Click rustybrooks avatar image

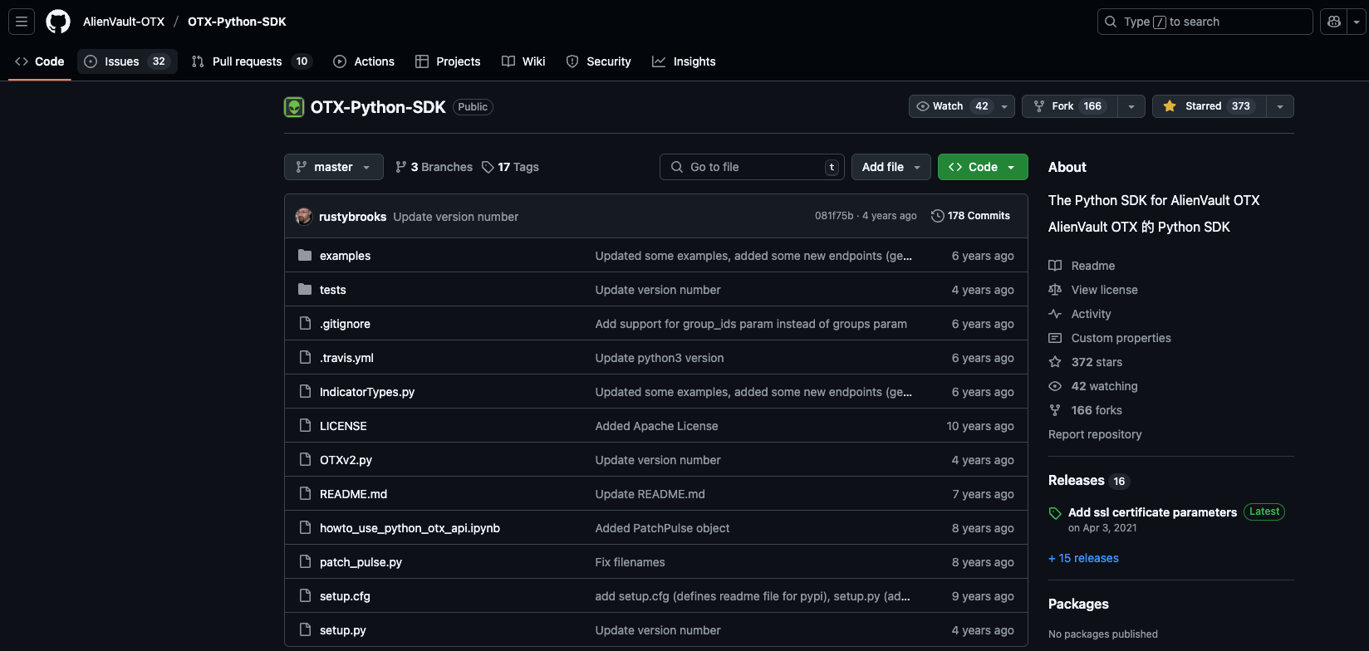pyautogui.click(x=304, y=216)
